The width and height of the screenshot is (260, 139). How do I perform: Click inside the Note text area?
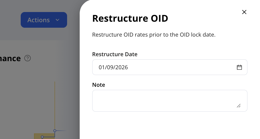click(170, 101)
